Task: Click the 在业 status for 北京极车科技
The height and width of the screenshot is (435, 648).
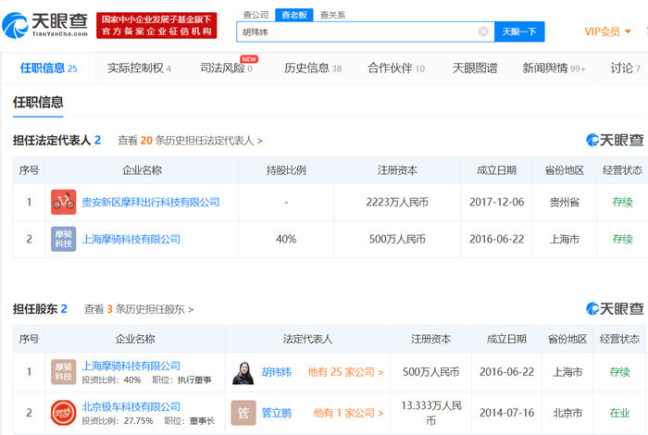Action: [619, 413]
